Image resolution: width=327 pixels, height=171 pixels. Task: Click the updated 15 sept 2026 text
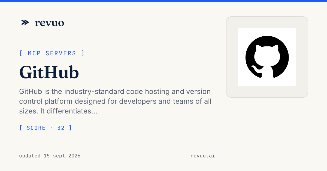pyautogui.click(x=50, y=156)
